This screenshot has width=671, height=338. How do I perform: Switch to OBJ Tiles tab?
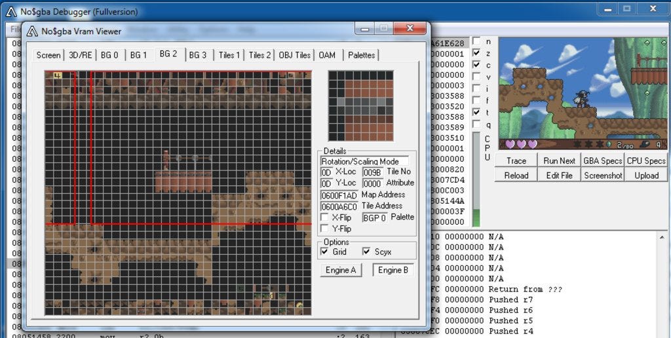tap(294, 55)
